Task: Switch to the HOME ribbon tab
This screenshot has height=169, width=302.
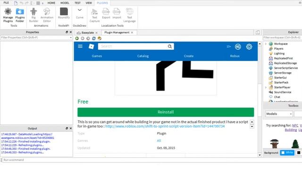Action: 51,3
